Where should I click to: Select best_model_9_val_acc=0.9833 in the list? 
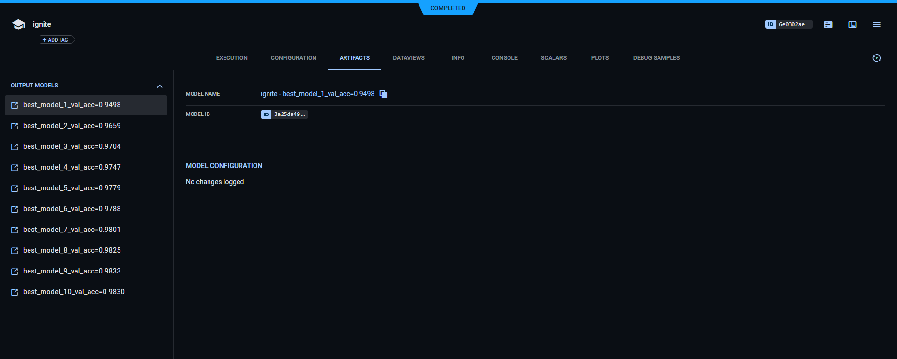pyautogui.click(x=72, y=271)
